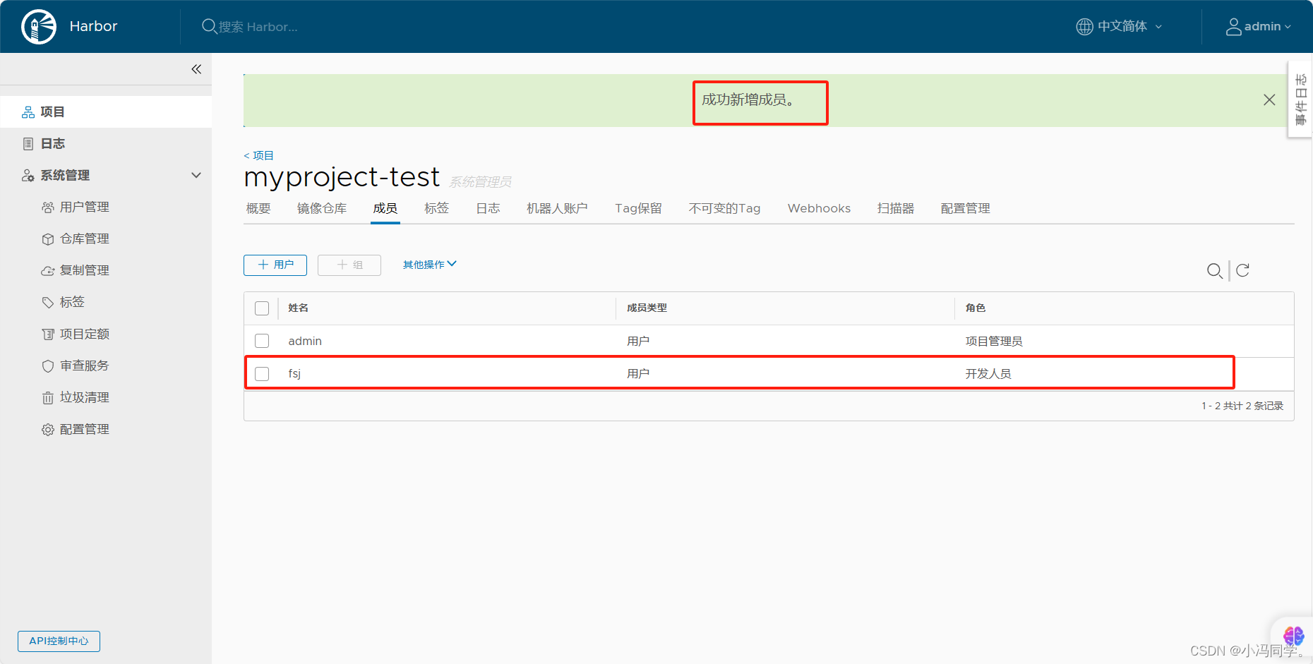
Task: Open the 扫描器 tab
Action: pyautogui.click(x=896, y=208)
